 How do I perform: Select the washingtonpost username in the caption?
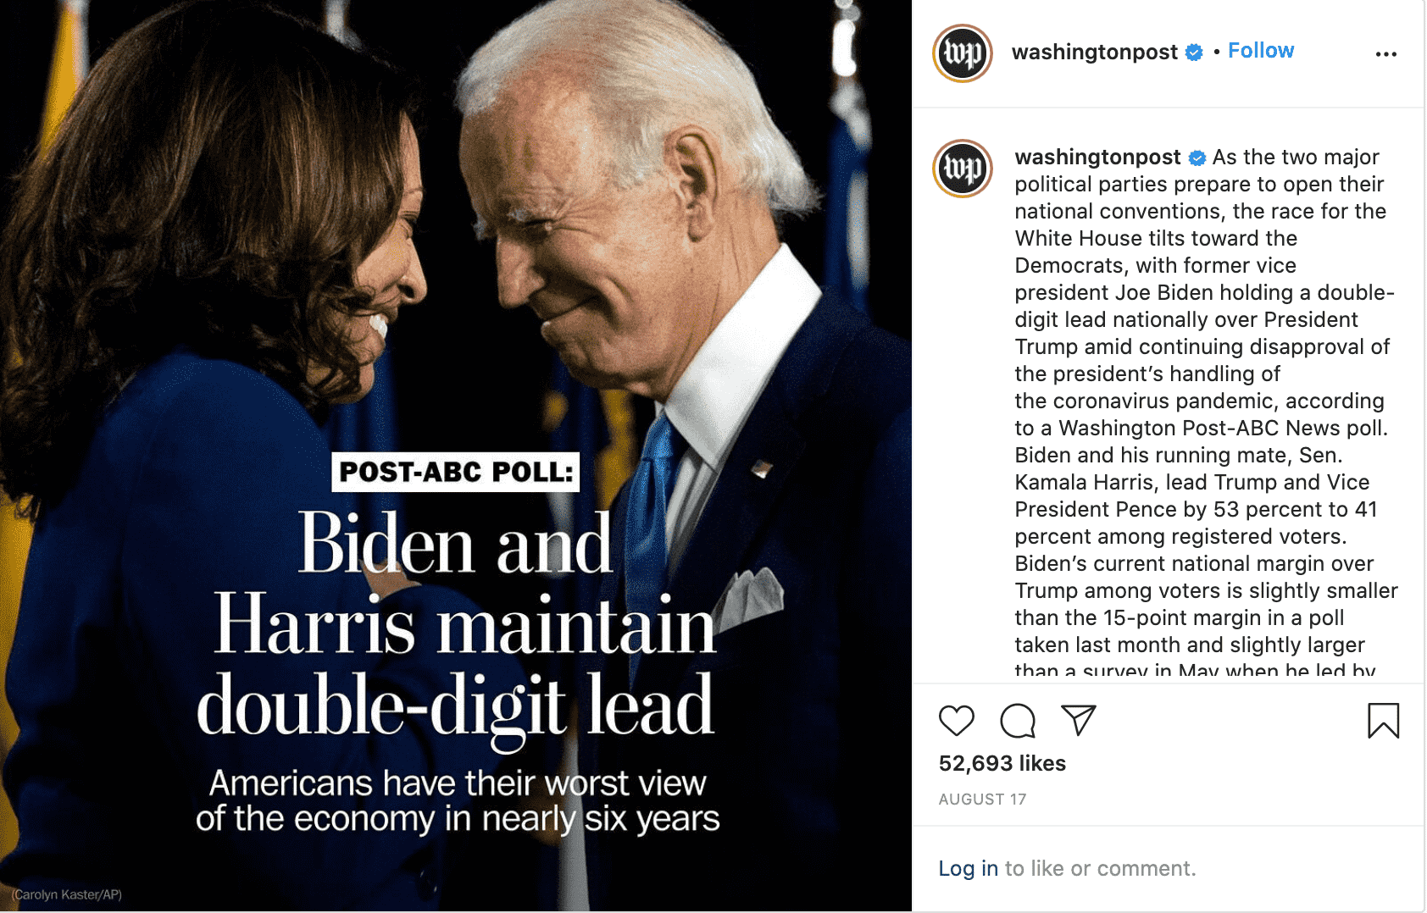[1096, 157]
